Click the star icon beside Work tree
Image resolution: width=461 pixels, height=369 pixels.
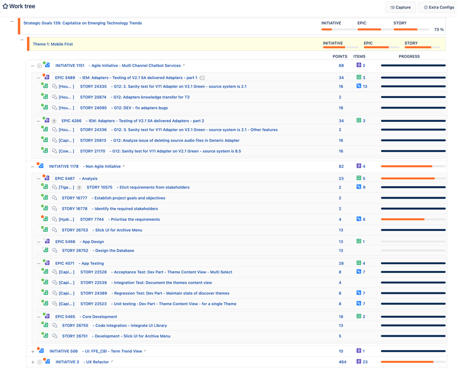5,6
